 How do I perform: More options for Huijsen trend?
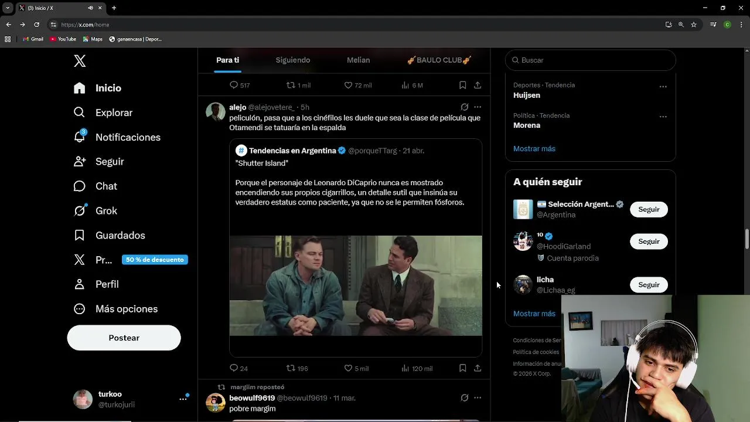[663, 86]
